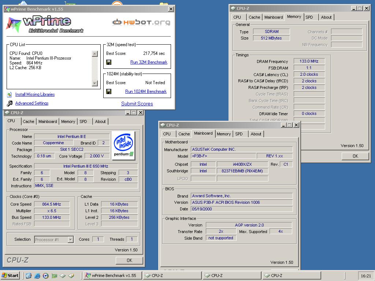Open the Internet Explorer quick launch icon
The width and height of the screenshot is (375, 281).
(37, 276)
